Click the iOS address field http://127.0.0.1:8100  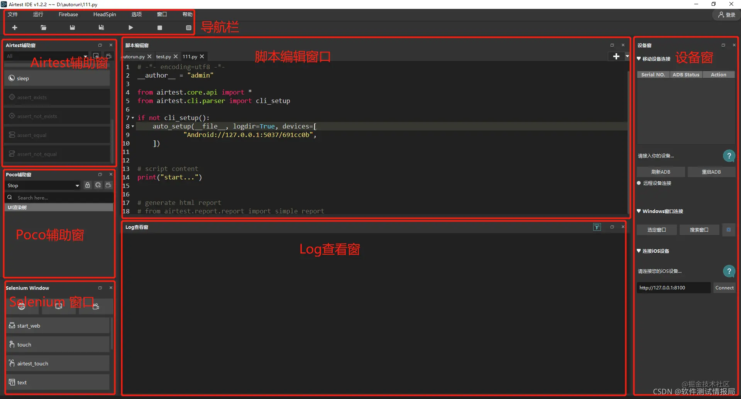pos(673,288)
